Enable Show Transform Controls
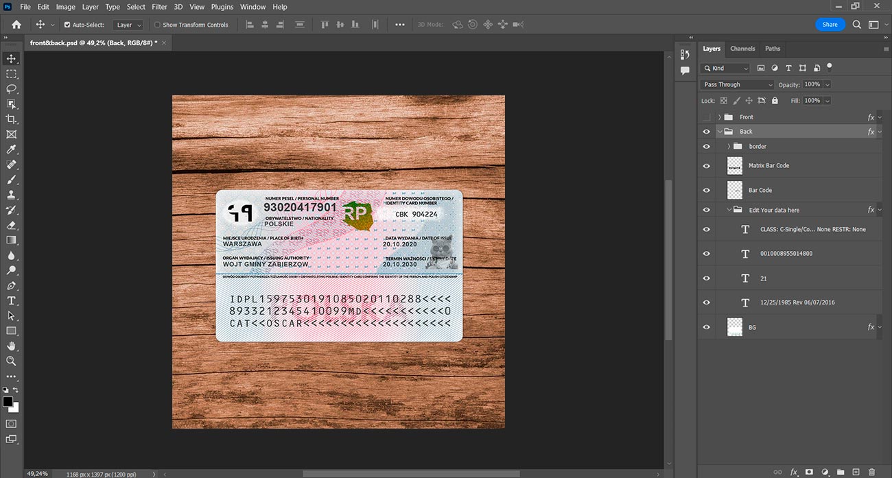The height and width of the screenshot is (478, 892). click(157, 25)
